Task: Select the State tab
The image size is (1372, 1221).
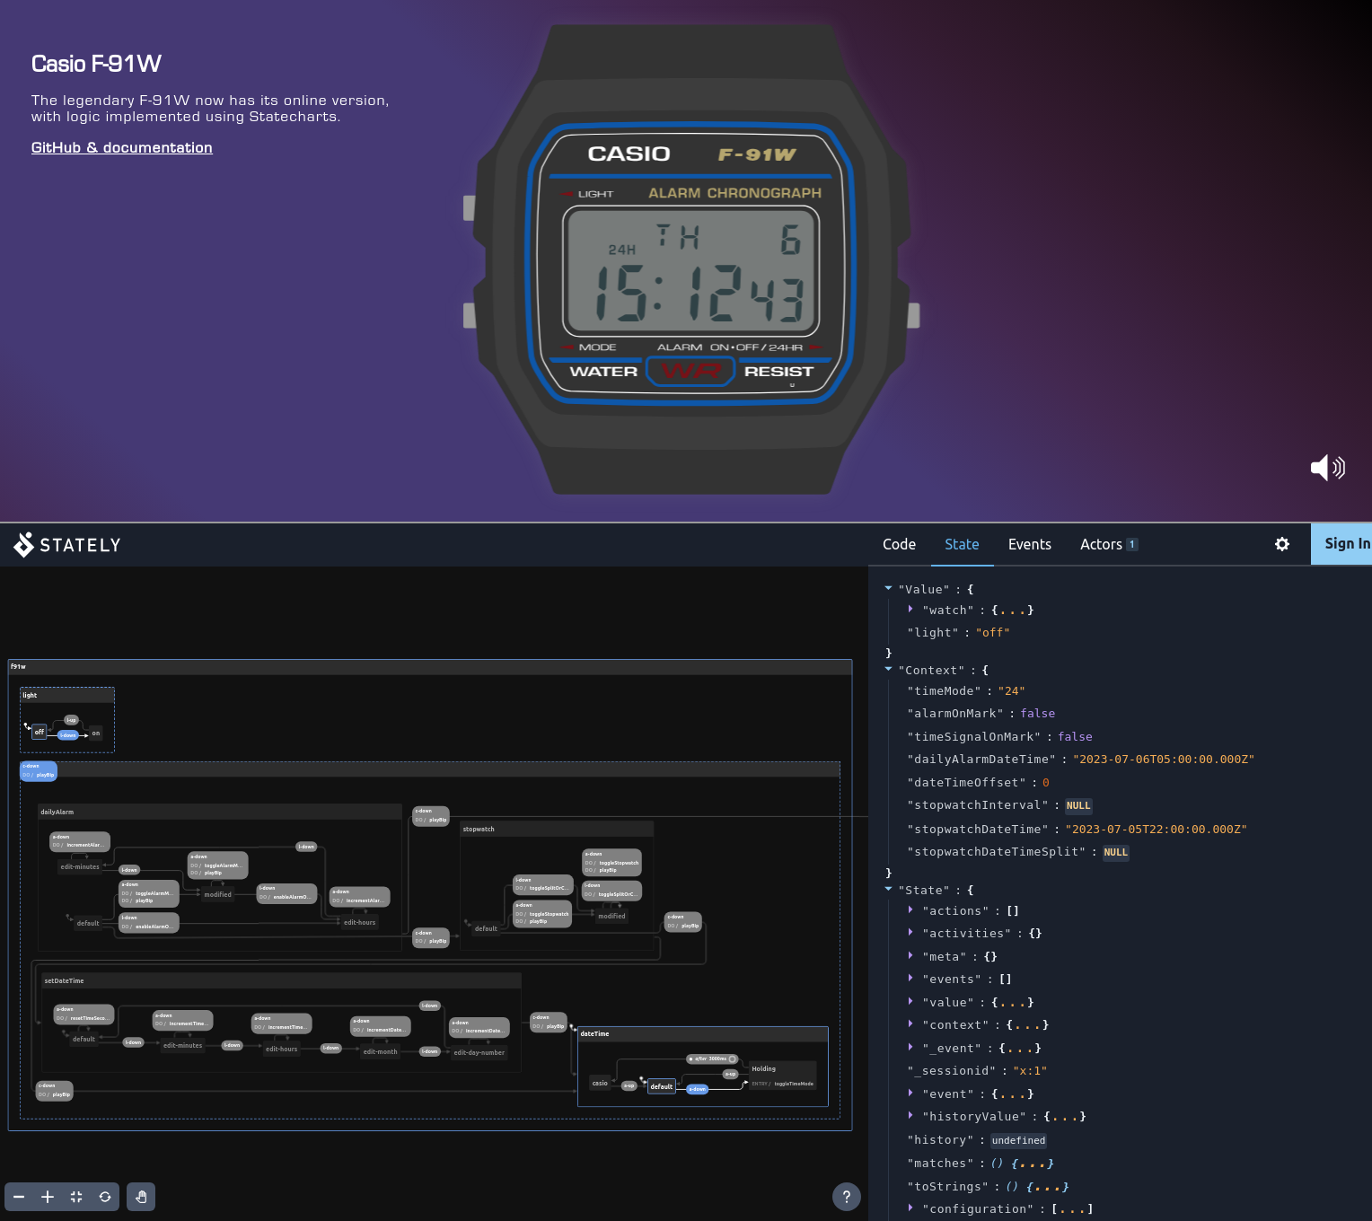Action: [962, 544]
